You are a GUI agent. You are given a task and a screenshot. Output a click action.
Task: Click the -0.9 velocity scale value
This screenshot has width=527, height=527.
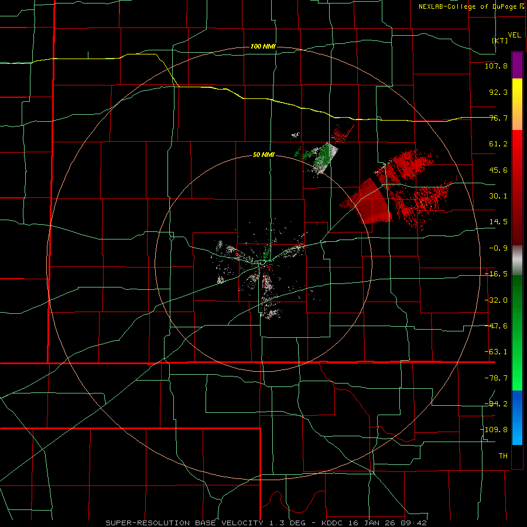(498, 248)
